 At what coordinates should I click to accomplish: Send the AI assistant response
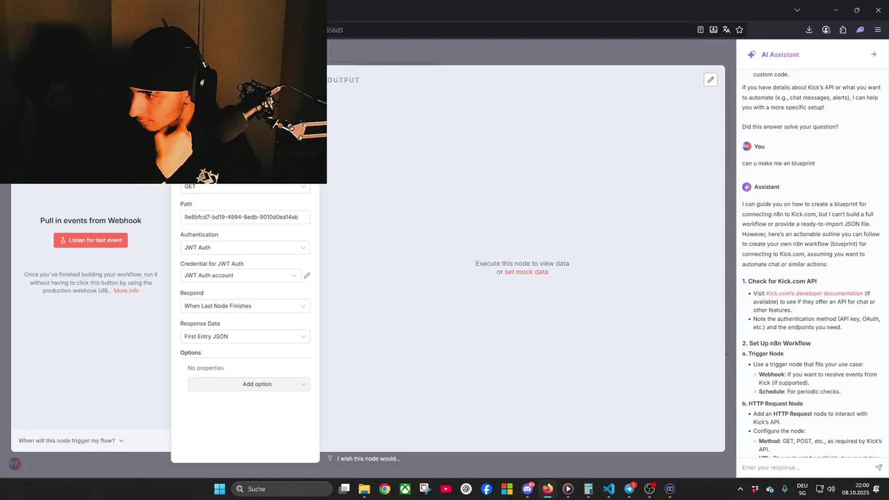tap(879, 467)
